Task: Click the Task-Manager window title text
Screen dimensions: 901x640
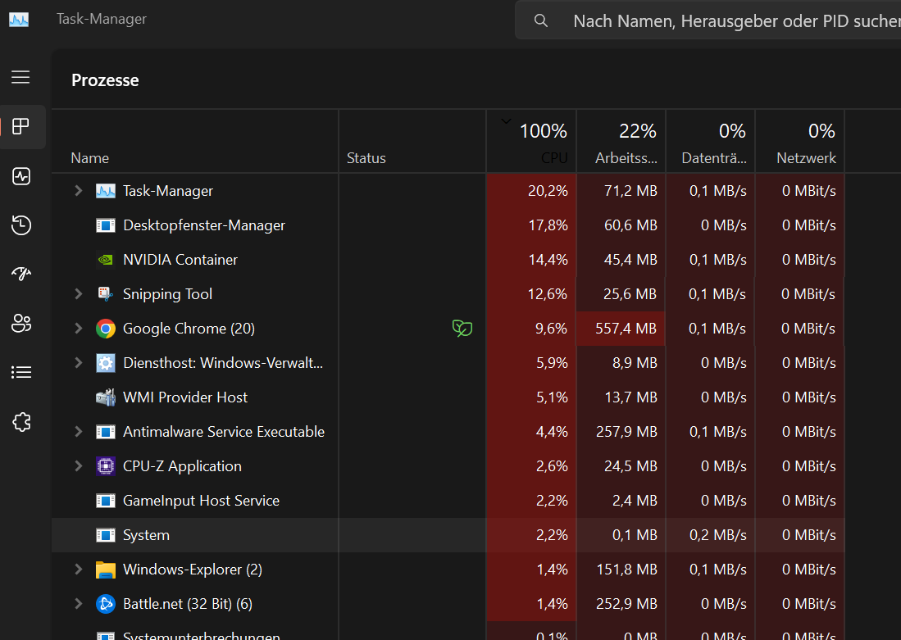Action: 102,19
